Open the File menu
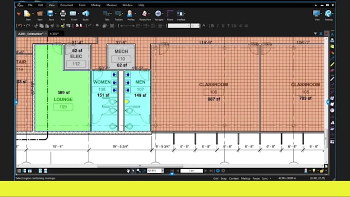The width and height of the screenshot is (350, 197). pyautogui.click(x=30, y=5)
